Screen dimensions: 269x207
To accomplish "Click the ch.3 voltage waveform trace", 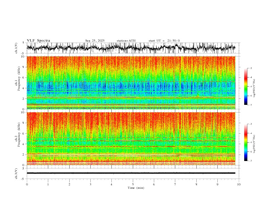I will point(131,173).
